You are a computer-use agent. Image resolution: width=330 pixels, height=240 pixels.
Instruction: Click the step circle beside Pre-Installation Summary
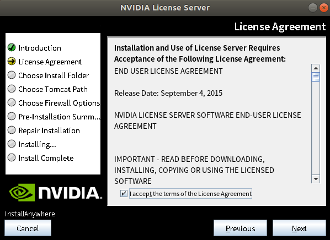pos(12,116)
